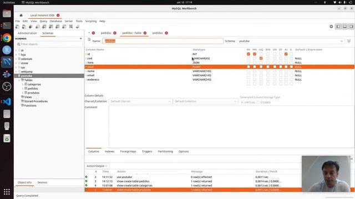Open SQL script file toolbar icon
355x199 pixels.
[24, 27]
